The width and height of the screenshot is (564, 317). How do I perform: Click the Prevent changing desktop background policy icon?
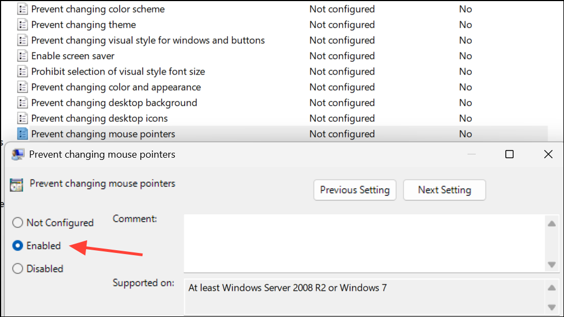[x=22, y=102]
